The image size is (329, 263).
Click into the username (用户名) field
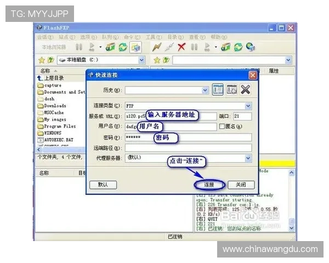pos(171,127)
